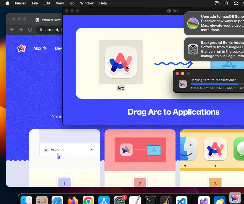Select the Arc app icon in installer window
Viewport: 244px width, 204px height.
(121, 62)
